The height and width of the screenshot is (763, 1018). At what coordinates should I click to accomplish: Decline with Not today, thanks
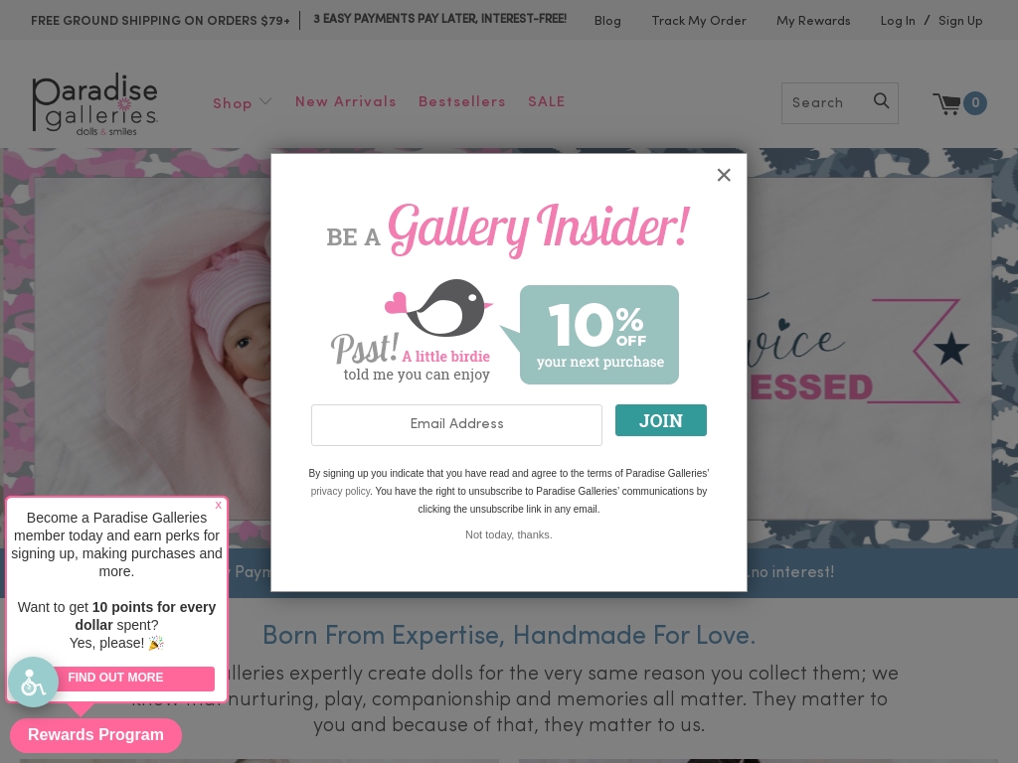coord(508,534)
